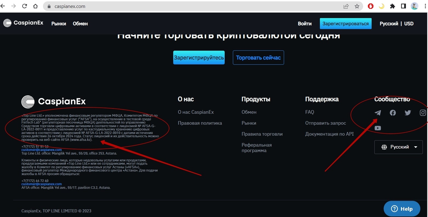Open the browser three-dot menu

click(425, 6)
